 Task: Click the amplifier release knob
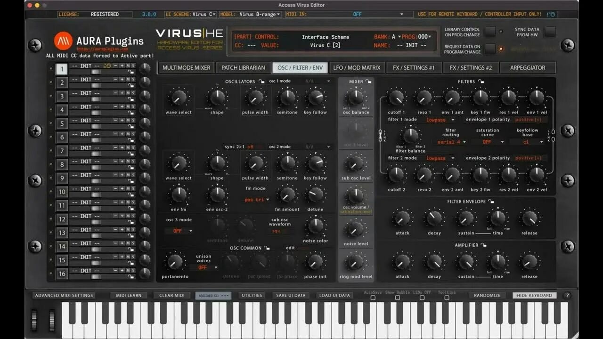point(529,262)
